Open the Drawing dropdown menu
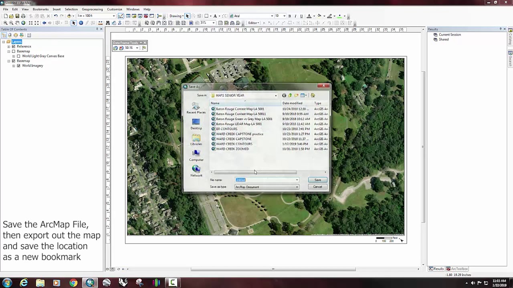 point(176,16)
